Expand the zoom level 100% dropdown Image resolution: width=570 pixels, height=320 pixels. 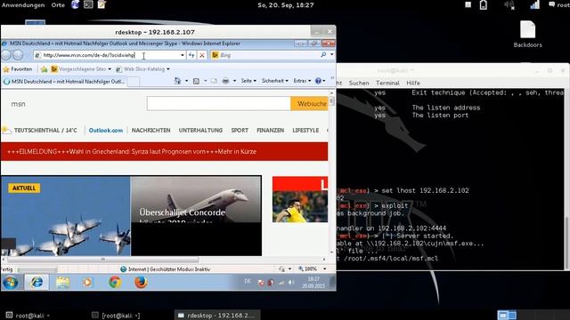click(324, 268)
